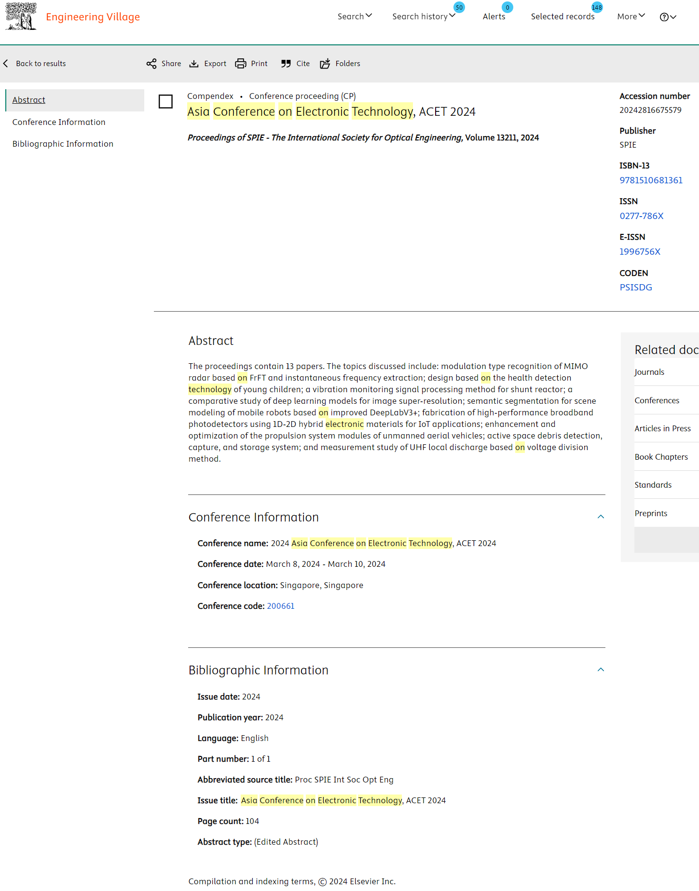Select Book Chapters in related documents
The width and height of the screenshot is (699, 891).
(661, 457)
